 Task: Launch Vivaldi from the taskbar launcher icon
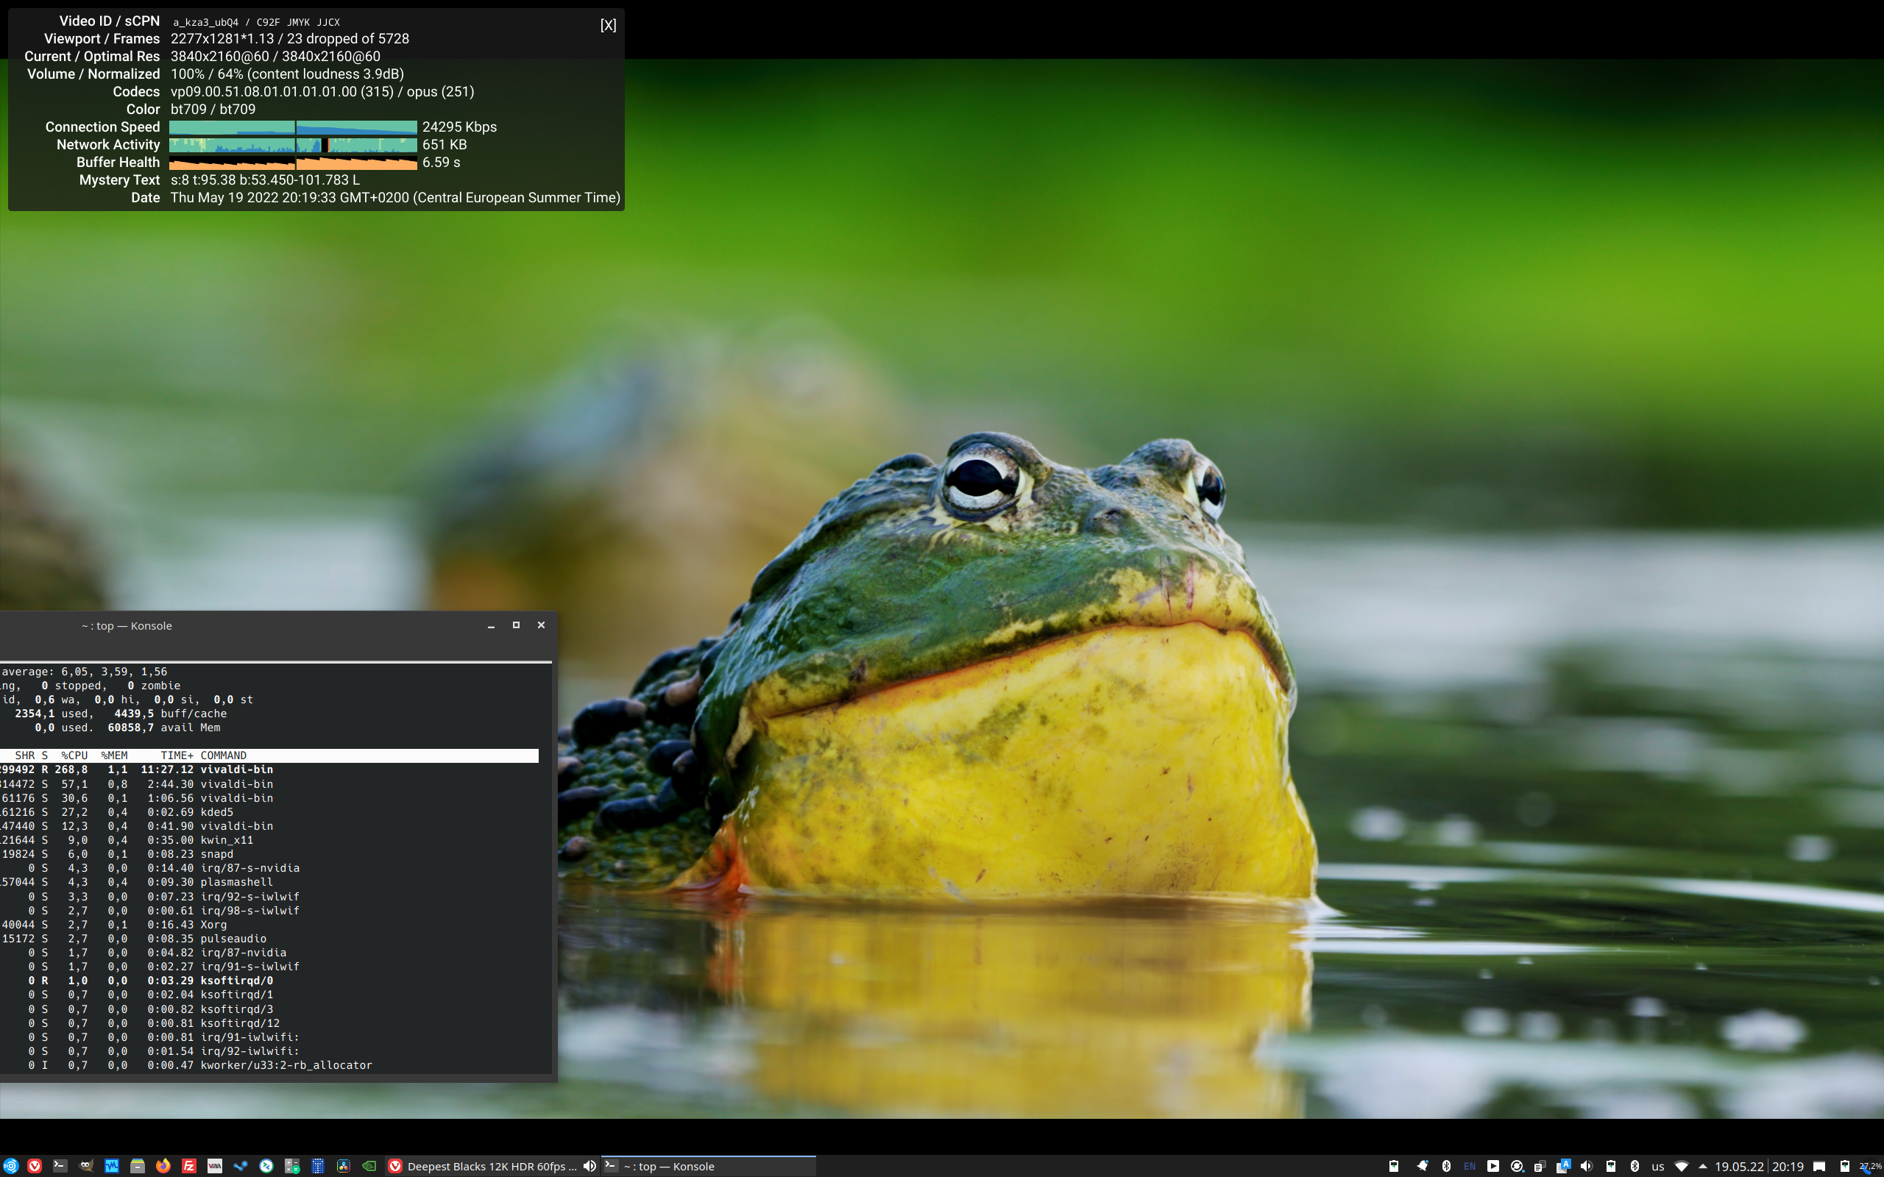[x=35, y=1165]
